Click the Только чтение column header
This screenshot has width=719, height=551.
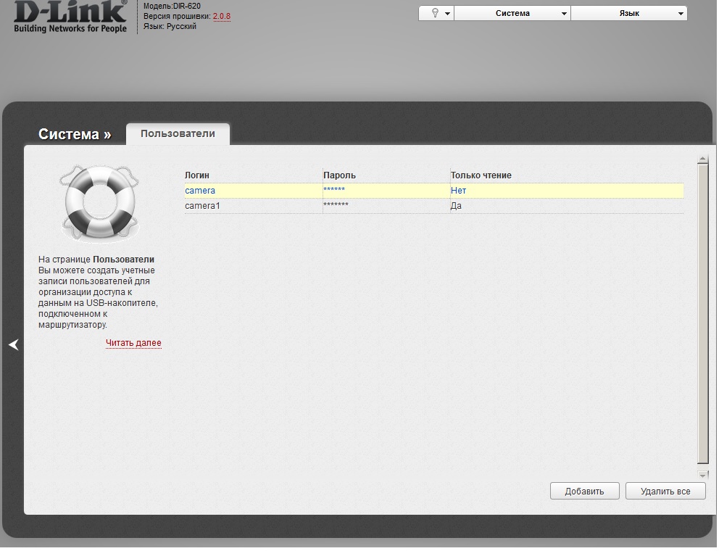(x=481, y=175)
